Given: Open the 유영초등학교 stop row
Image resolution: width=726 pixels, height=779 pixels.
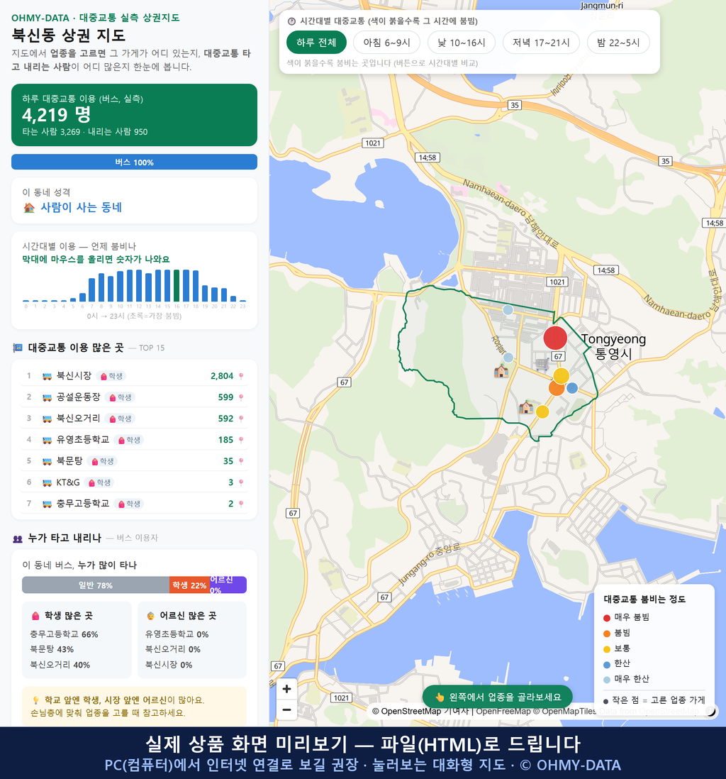Looking at the screenshot, I should 134,440.
